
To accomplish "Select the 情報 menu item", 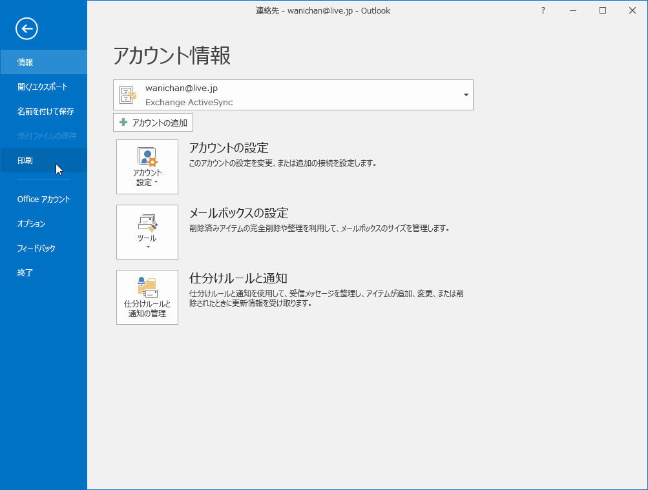I will coord(43,62).
